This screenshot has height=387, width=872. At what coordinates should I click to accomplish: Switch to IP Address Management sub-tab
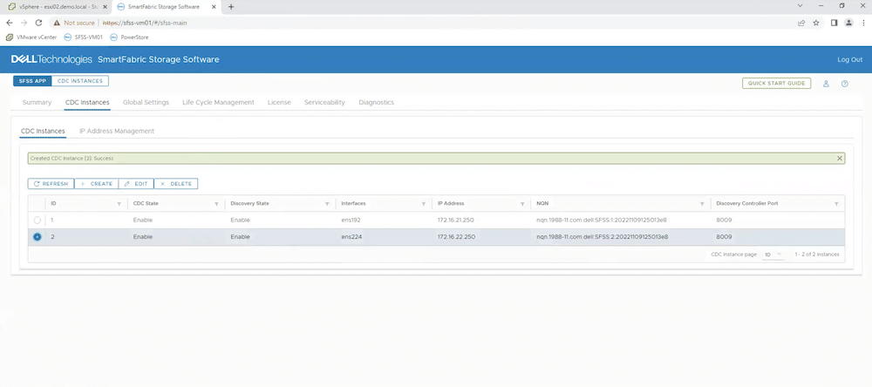click(117, 132)
